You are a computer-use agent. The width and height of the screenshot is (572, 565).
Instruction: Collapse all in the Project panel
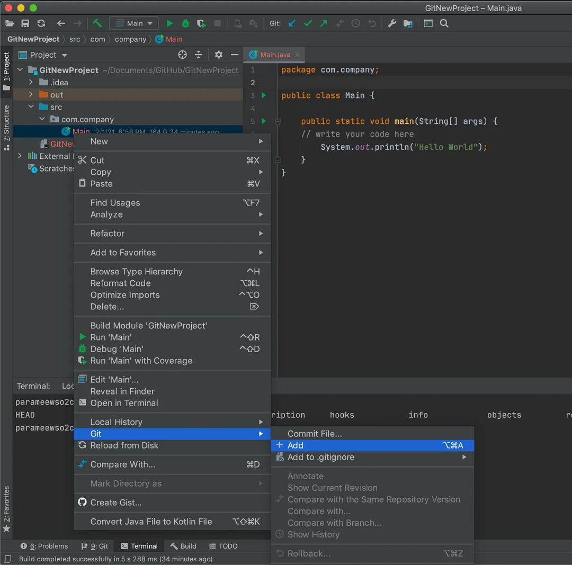tap(199, 55)
